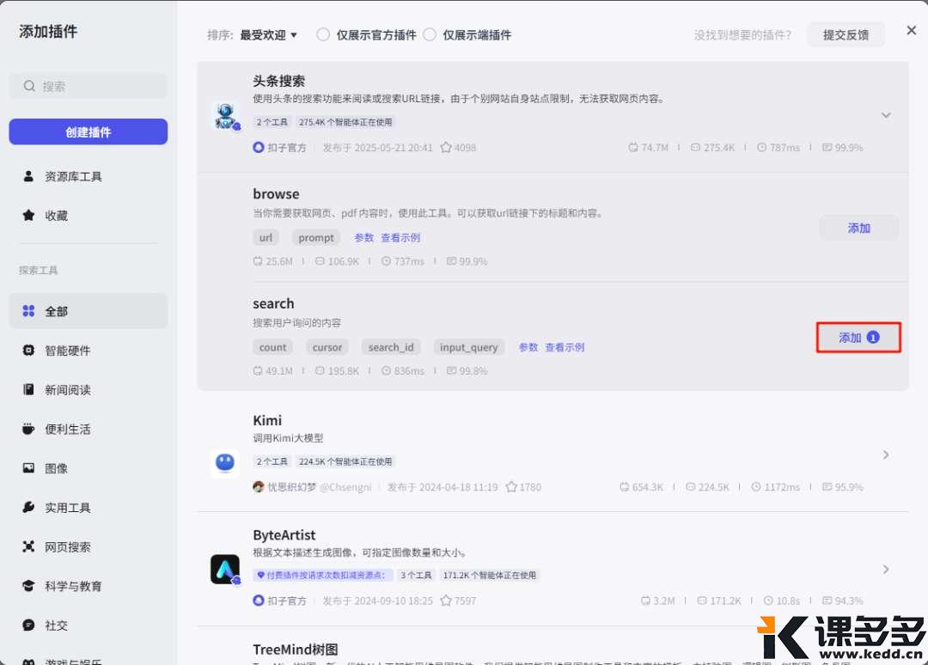Open the 最受欢迎 sort dropdown
Image resolution: width=928 pixels, height=665 pixels.
point(268,35)
